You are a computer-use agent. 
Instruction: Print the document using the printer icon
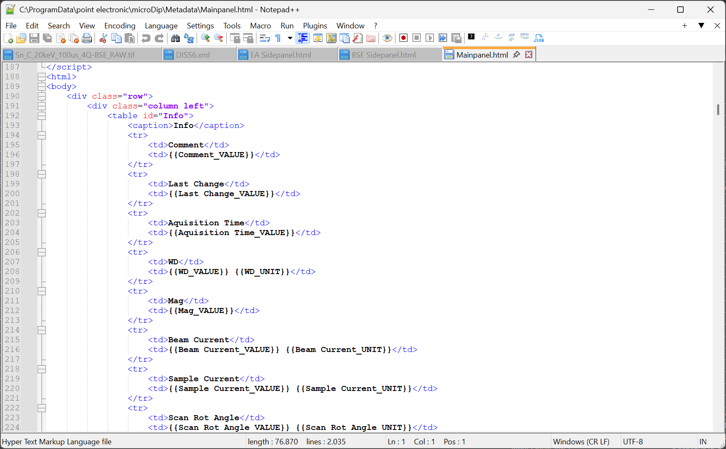87,38
